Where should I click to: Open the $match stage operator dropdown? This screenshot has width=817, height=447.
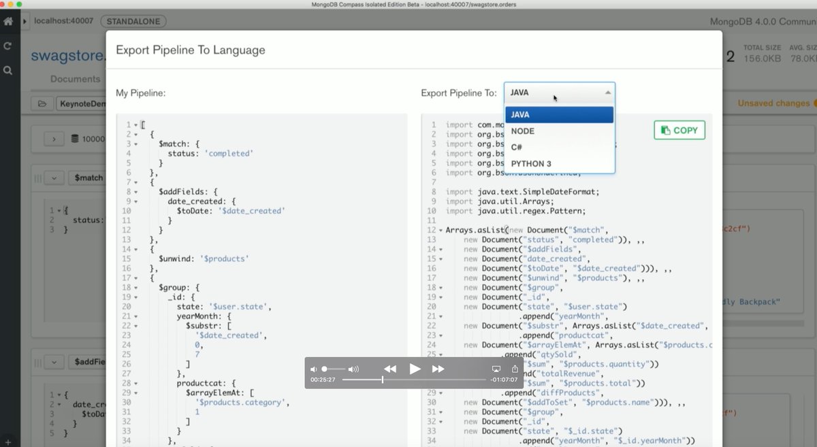coord(87,178)
